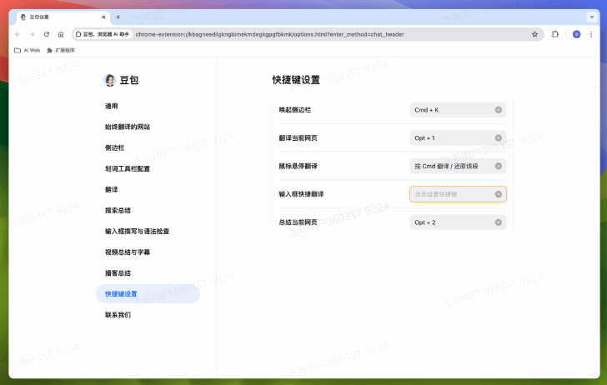Reload the page with the refresh icon
Image resolution: width=607 pixels, height=385 pixels.
[47, 34]
